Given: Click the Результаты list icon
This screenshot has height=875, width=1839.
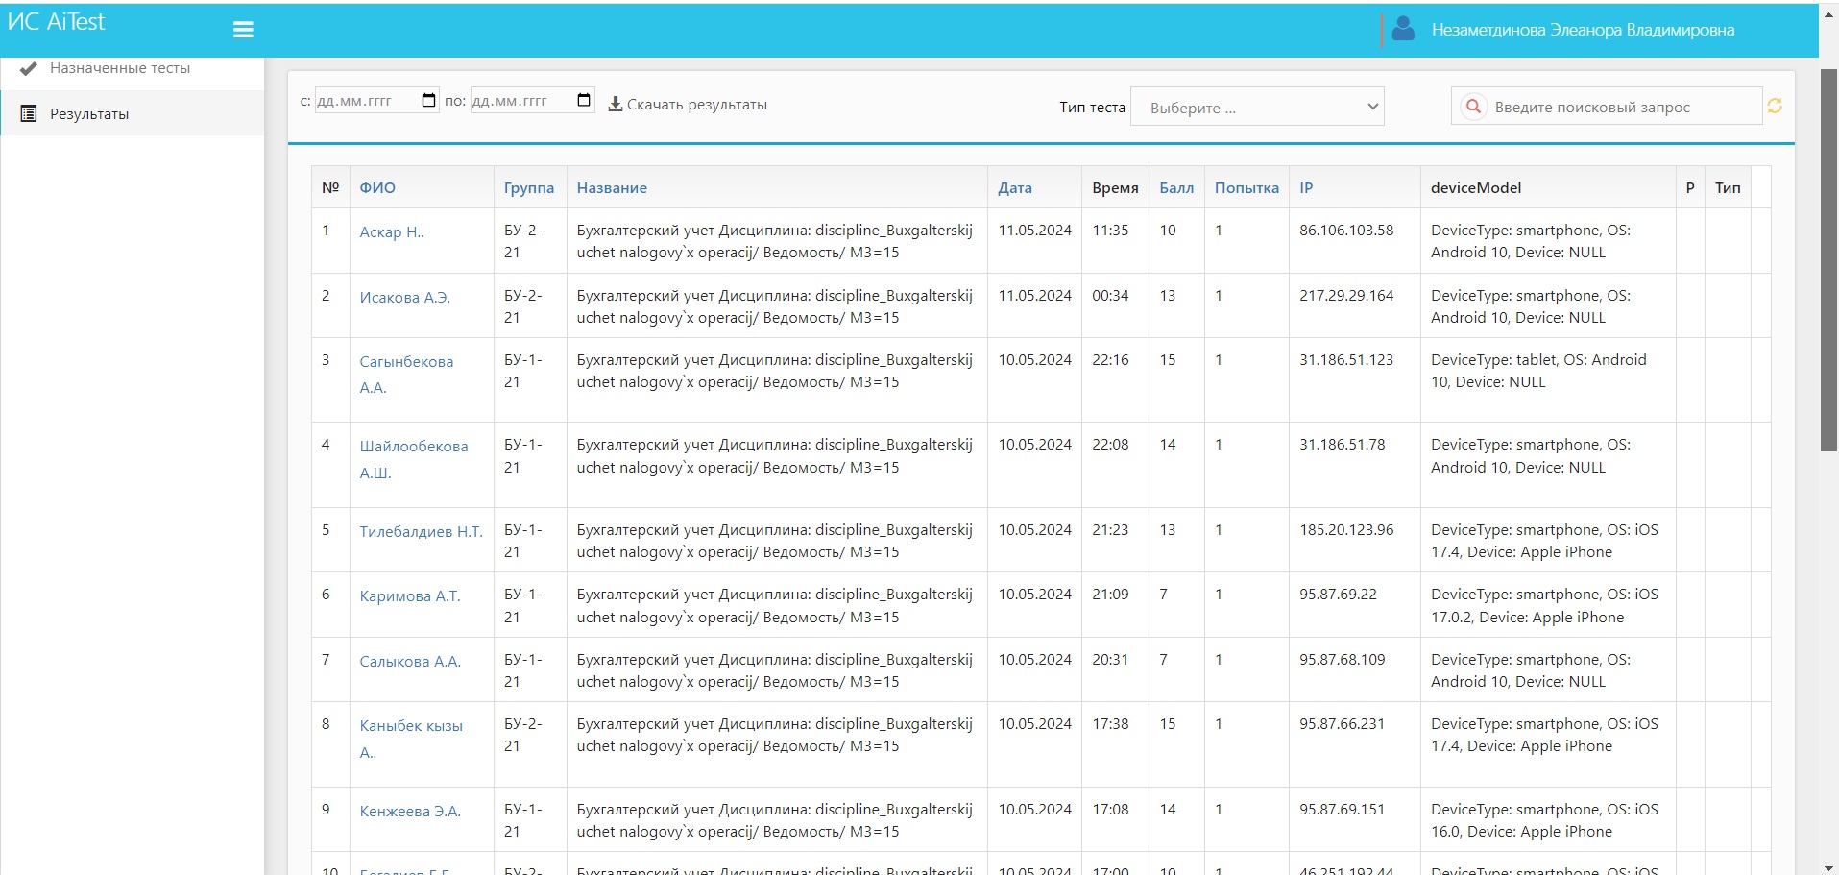Looking at the screenshot, I should coord(29,113).
